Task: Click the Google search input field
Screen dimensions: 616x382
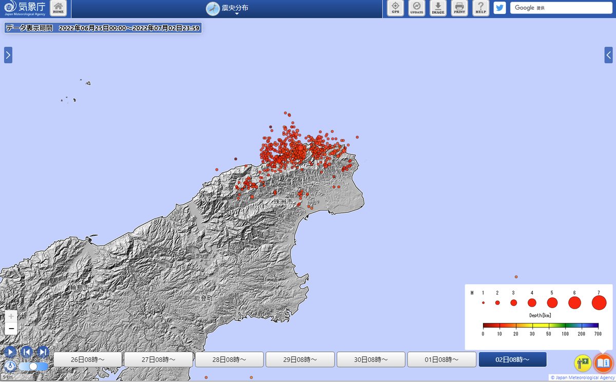Action: (561, 8)
